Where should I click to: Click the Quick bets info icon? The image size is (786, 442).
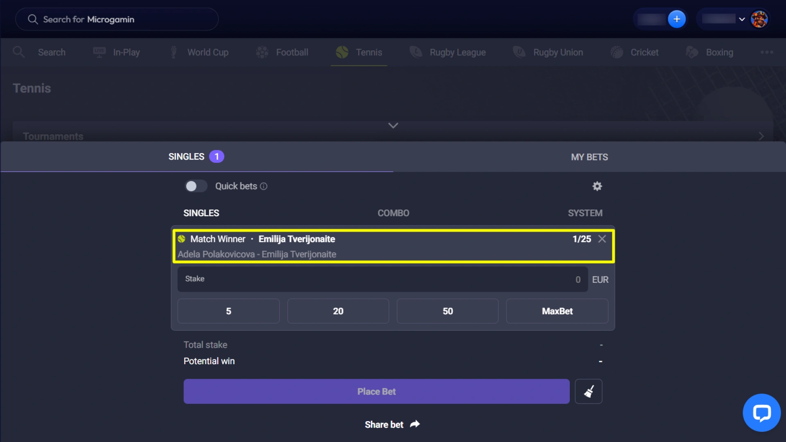tap(264, 187)
